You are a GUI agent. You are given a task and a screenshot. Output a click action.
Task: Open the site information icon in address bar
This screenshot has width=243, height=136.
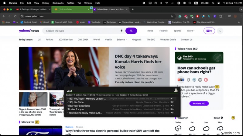click(22, 16)
